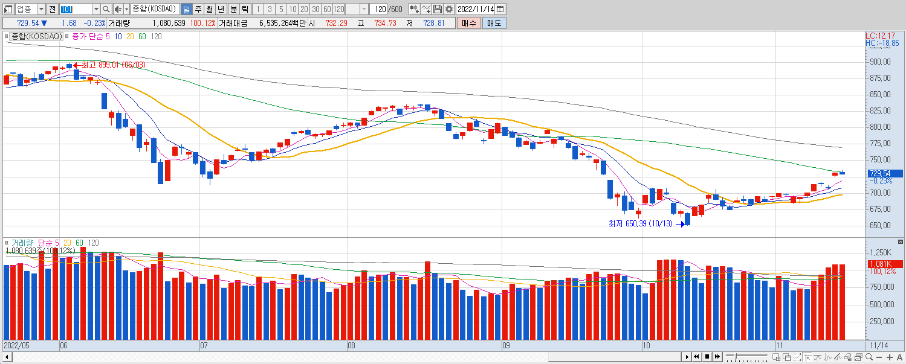Toggle the small box before 종합(KOSDAQ) label
906x364 pixels.
pyautogui.click(x=7, y=37)
